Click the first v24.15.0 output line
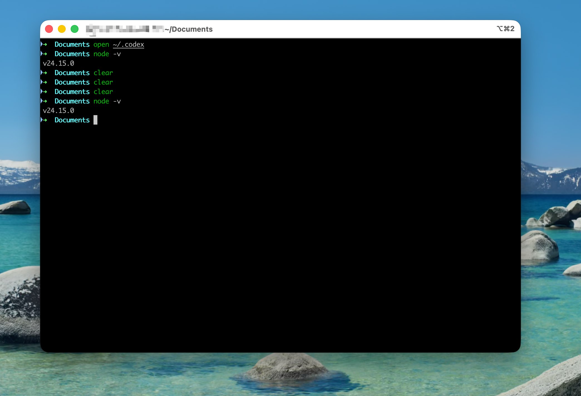This screenshot has height=396, width=581. coord(58,63)
